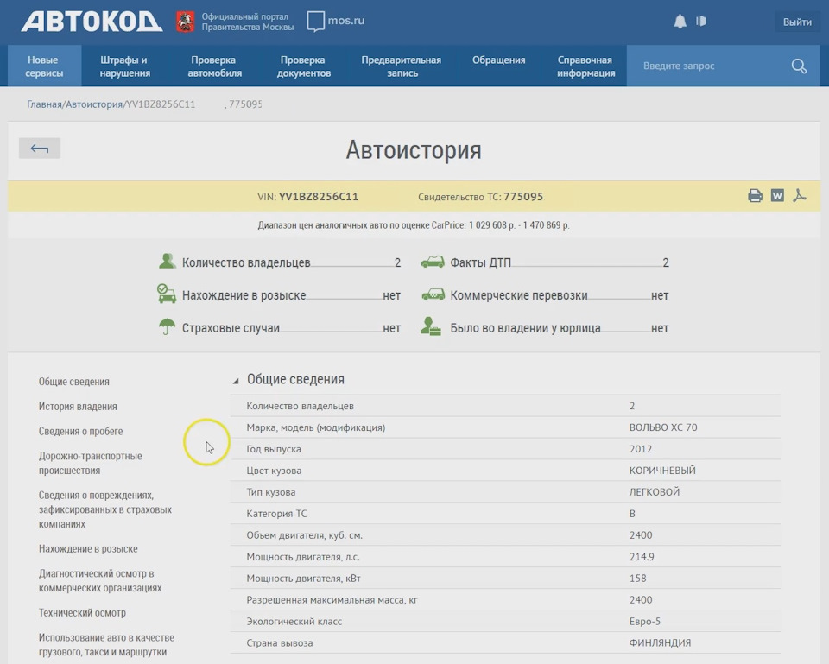
Task: Click the КОРИЧНЕВЫЙ body color value
Action: [662, 471]
